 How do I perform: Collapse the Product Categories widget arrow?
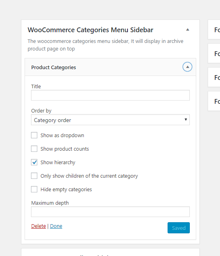(x=187, y=67)
